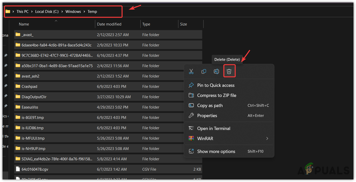356x182 pixels.
Task: Click the folder icon of avast_ash2
Action: (18, 76)
